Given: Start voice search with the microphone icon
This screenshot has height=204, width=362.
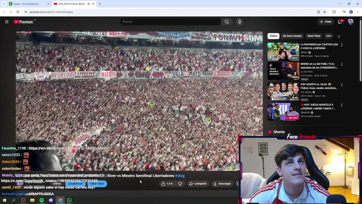Looking at the screenshot, I should [240, 22].
